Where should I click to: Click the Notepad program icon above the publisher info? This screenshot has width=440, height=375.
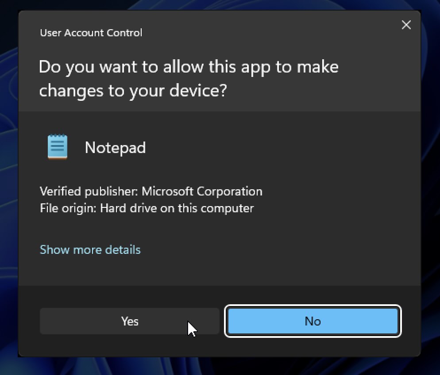click(57, 146)
